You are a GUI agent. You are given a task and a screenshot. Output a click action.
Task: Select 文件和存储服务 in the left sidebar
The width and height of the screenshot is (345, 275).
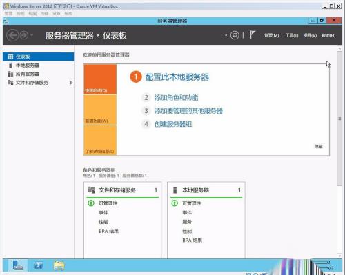pos(38,83)
